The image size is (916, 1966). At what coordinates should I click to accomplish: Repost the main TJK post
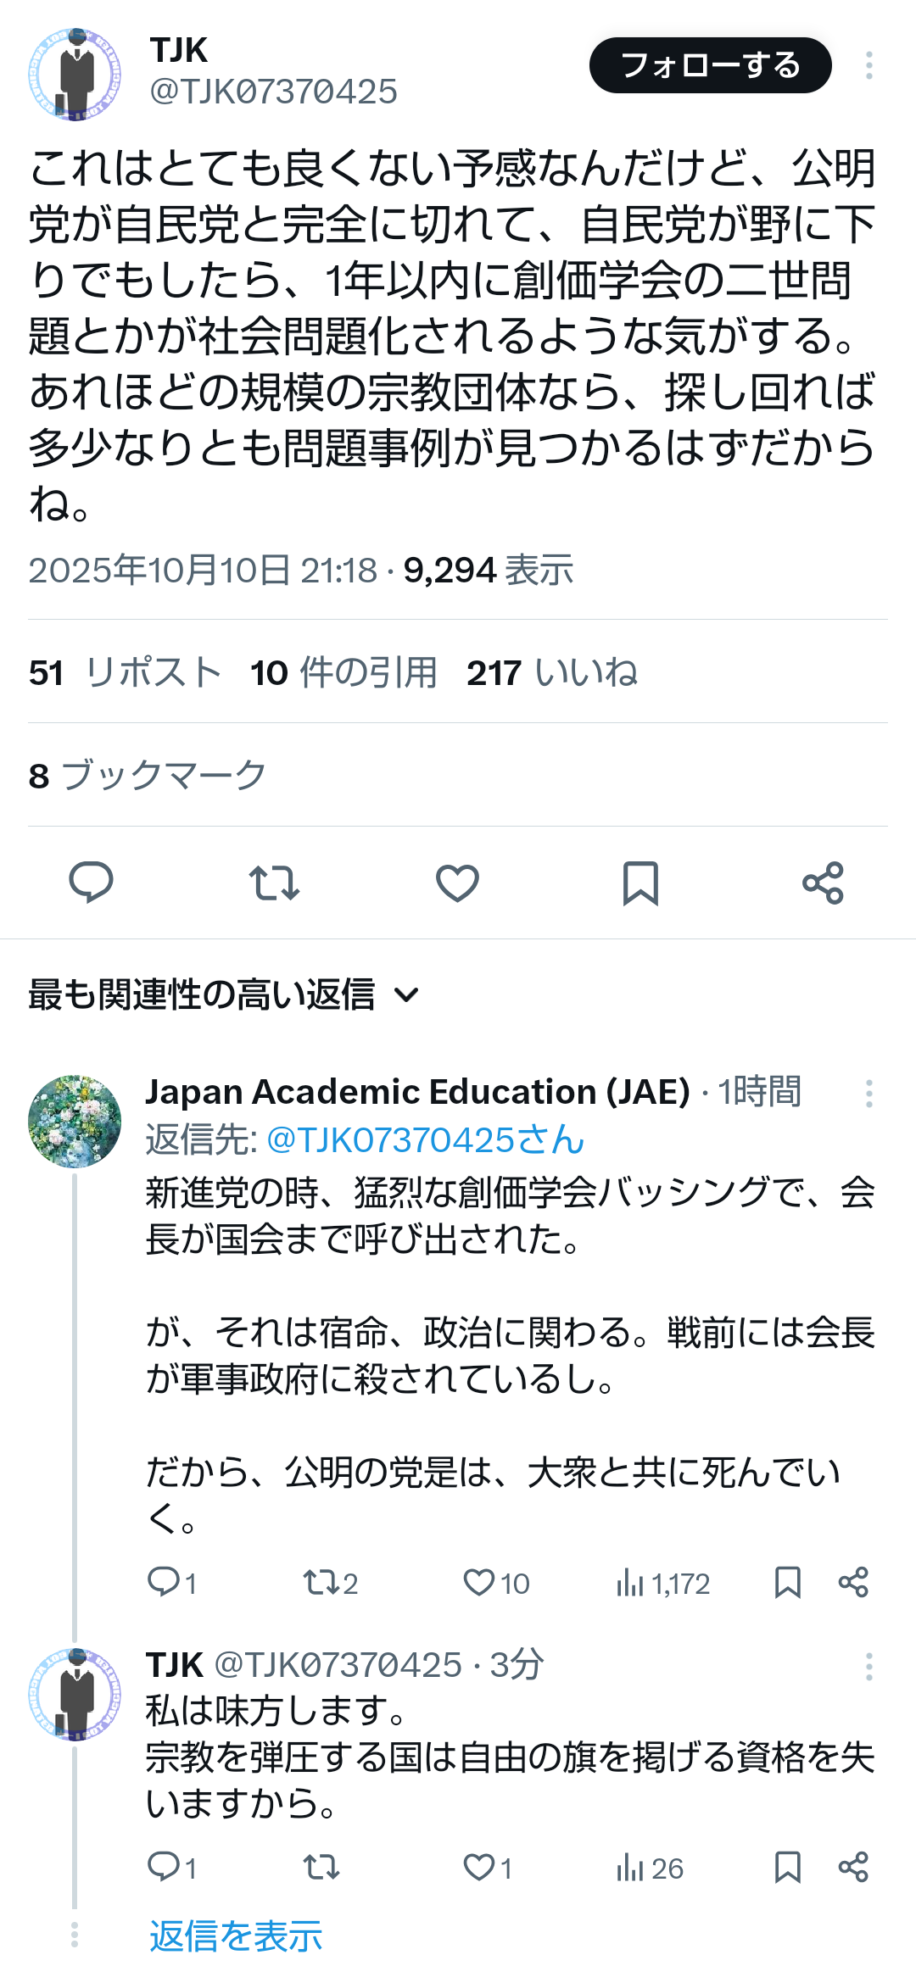(274, 883)
